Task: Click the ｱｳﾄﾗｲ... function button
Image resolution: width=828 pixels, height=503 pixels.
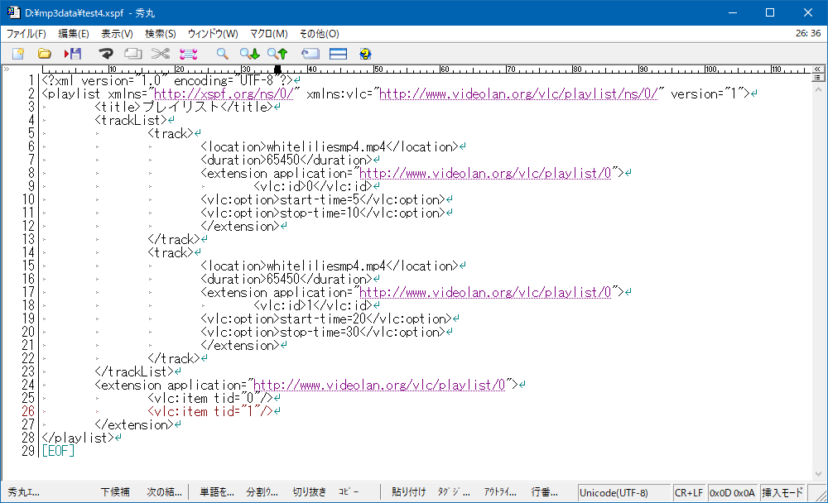Action: pyautogui.click(x=500, y=492)
